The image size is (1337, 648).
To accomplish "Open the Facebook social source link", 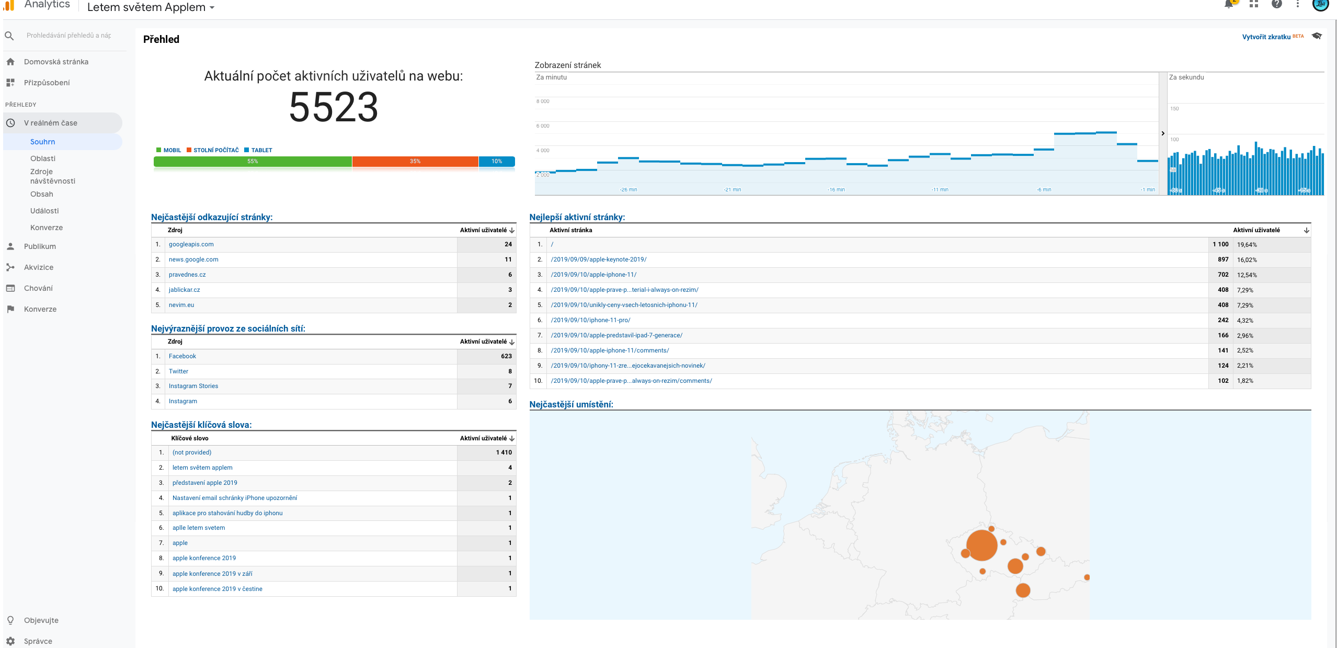I will 182,356.
